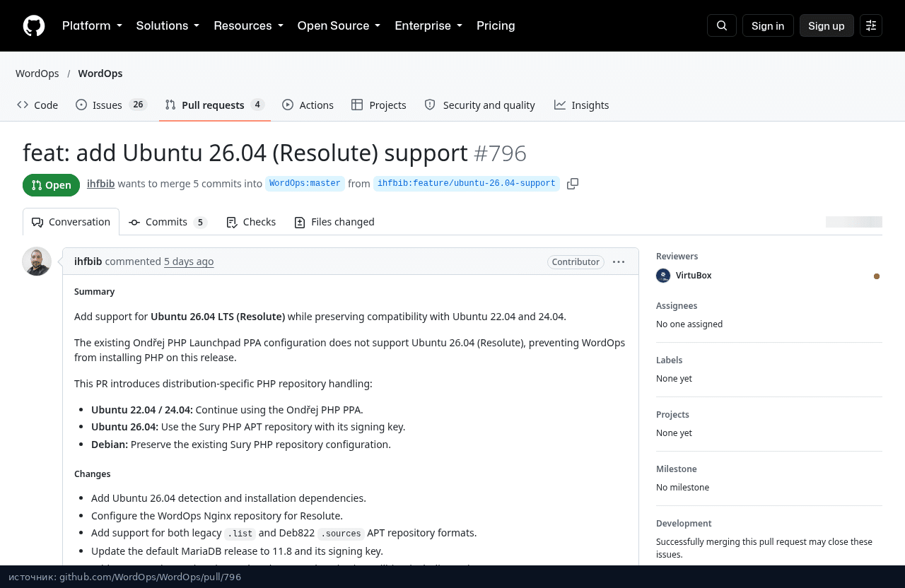The height and width of the screenshot is (588, 905).
Task: Click the Sign up button
Action: point(827,25)
